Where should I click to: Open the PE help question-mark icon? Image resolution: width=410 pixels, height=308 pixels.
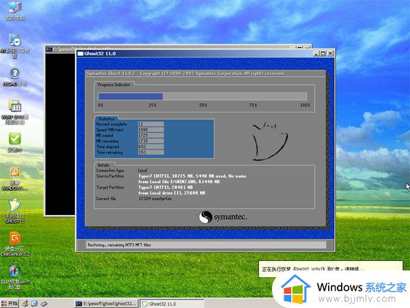point(15,76)
